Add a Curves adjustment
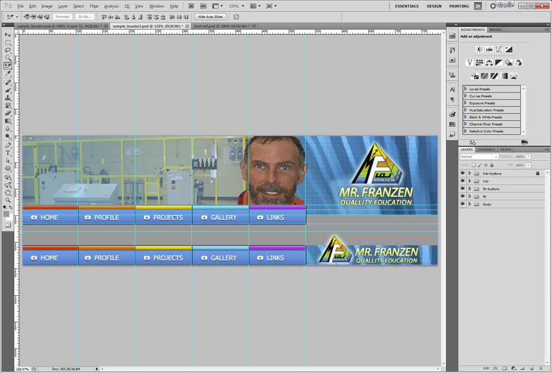The width and height of the screenshot is (552, 373). 499,50
